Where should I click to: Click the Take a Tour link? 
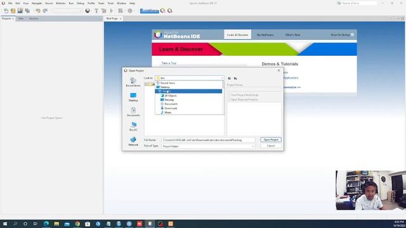tap(169, 63)
